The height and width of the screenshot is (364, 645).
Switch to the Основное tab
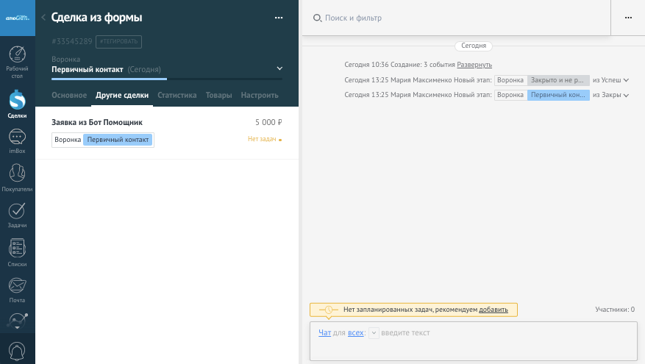[x=69, y=96]
